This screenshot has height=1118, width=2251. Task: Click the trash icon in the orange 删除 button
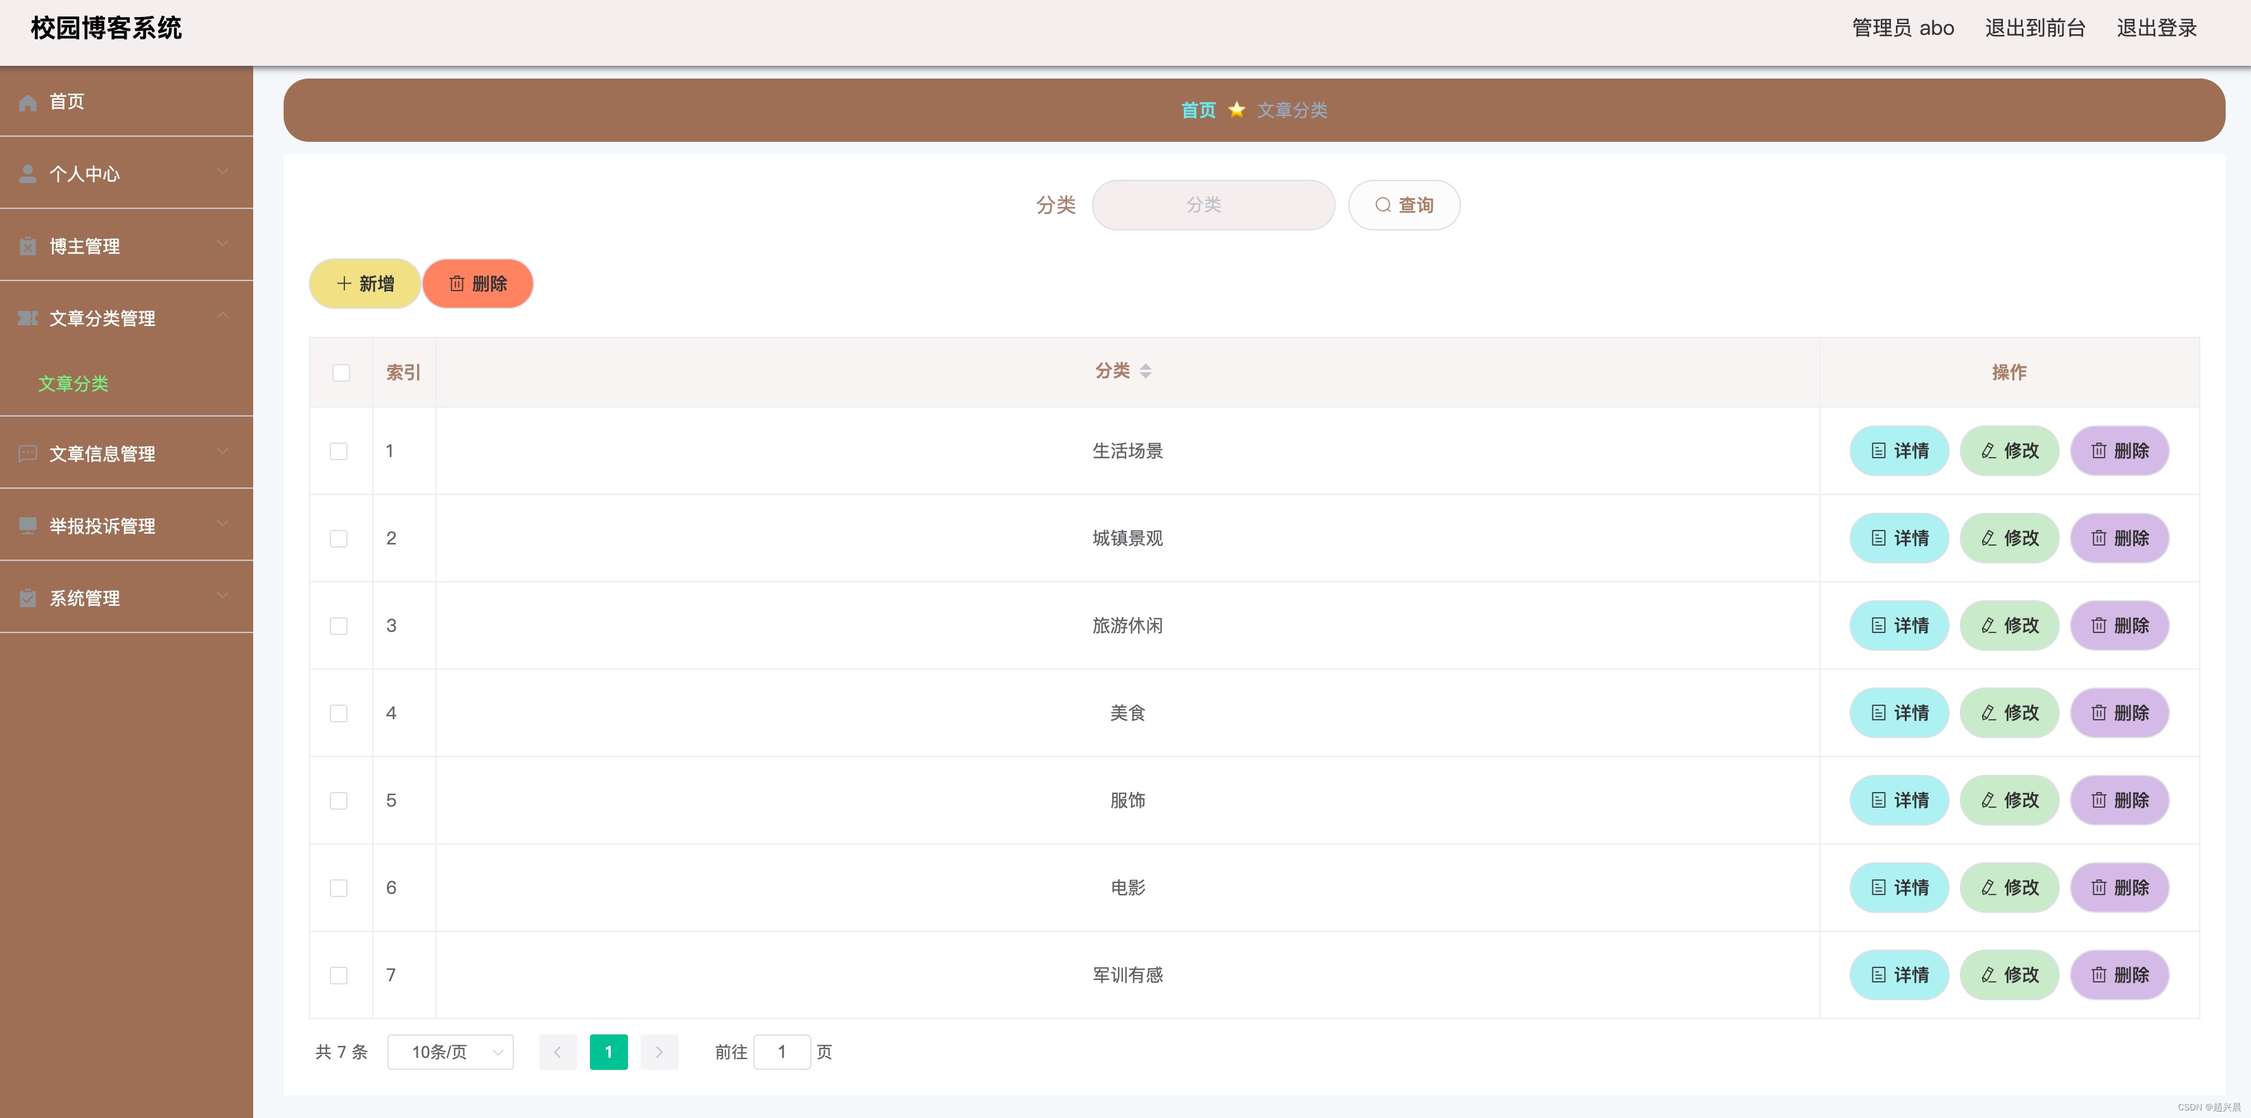coord(457,283)
